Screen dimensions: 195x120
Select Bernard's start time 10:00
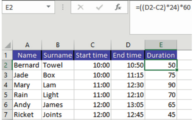[92, 65]
